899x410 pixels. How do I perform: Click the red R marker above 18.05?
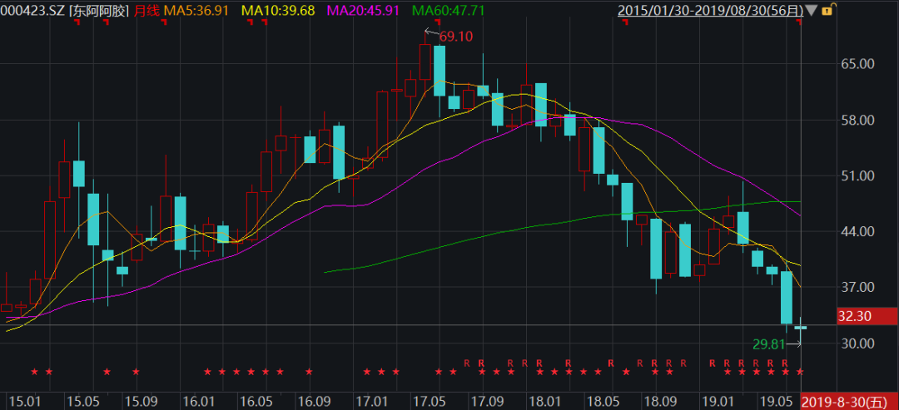coord(611,363)
